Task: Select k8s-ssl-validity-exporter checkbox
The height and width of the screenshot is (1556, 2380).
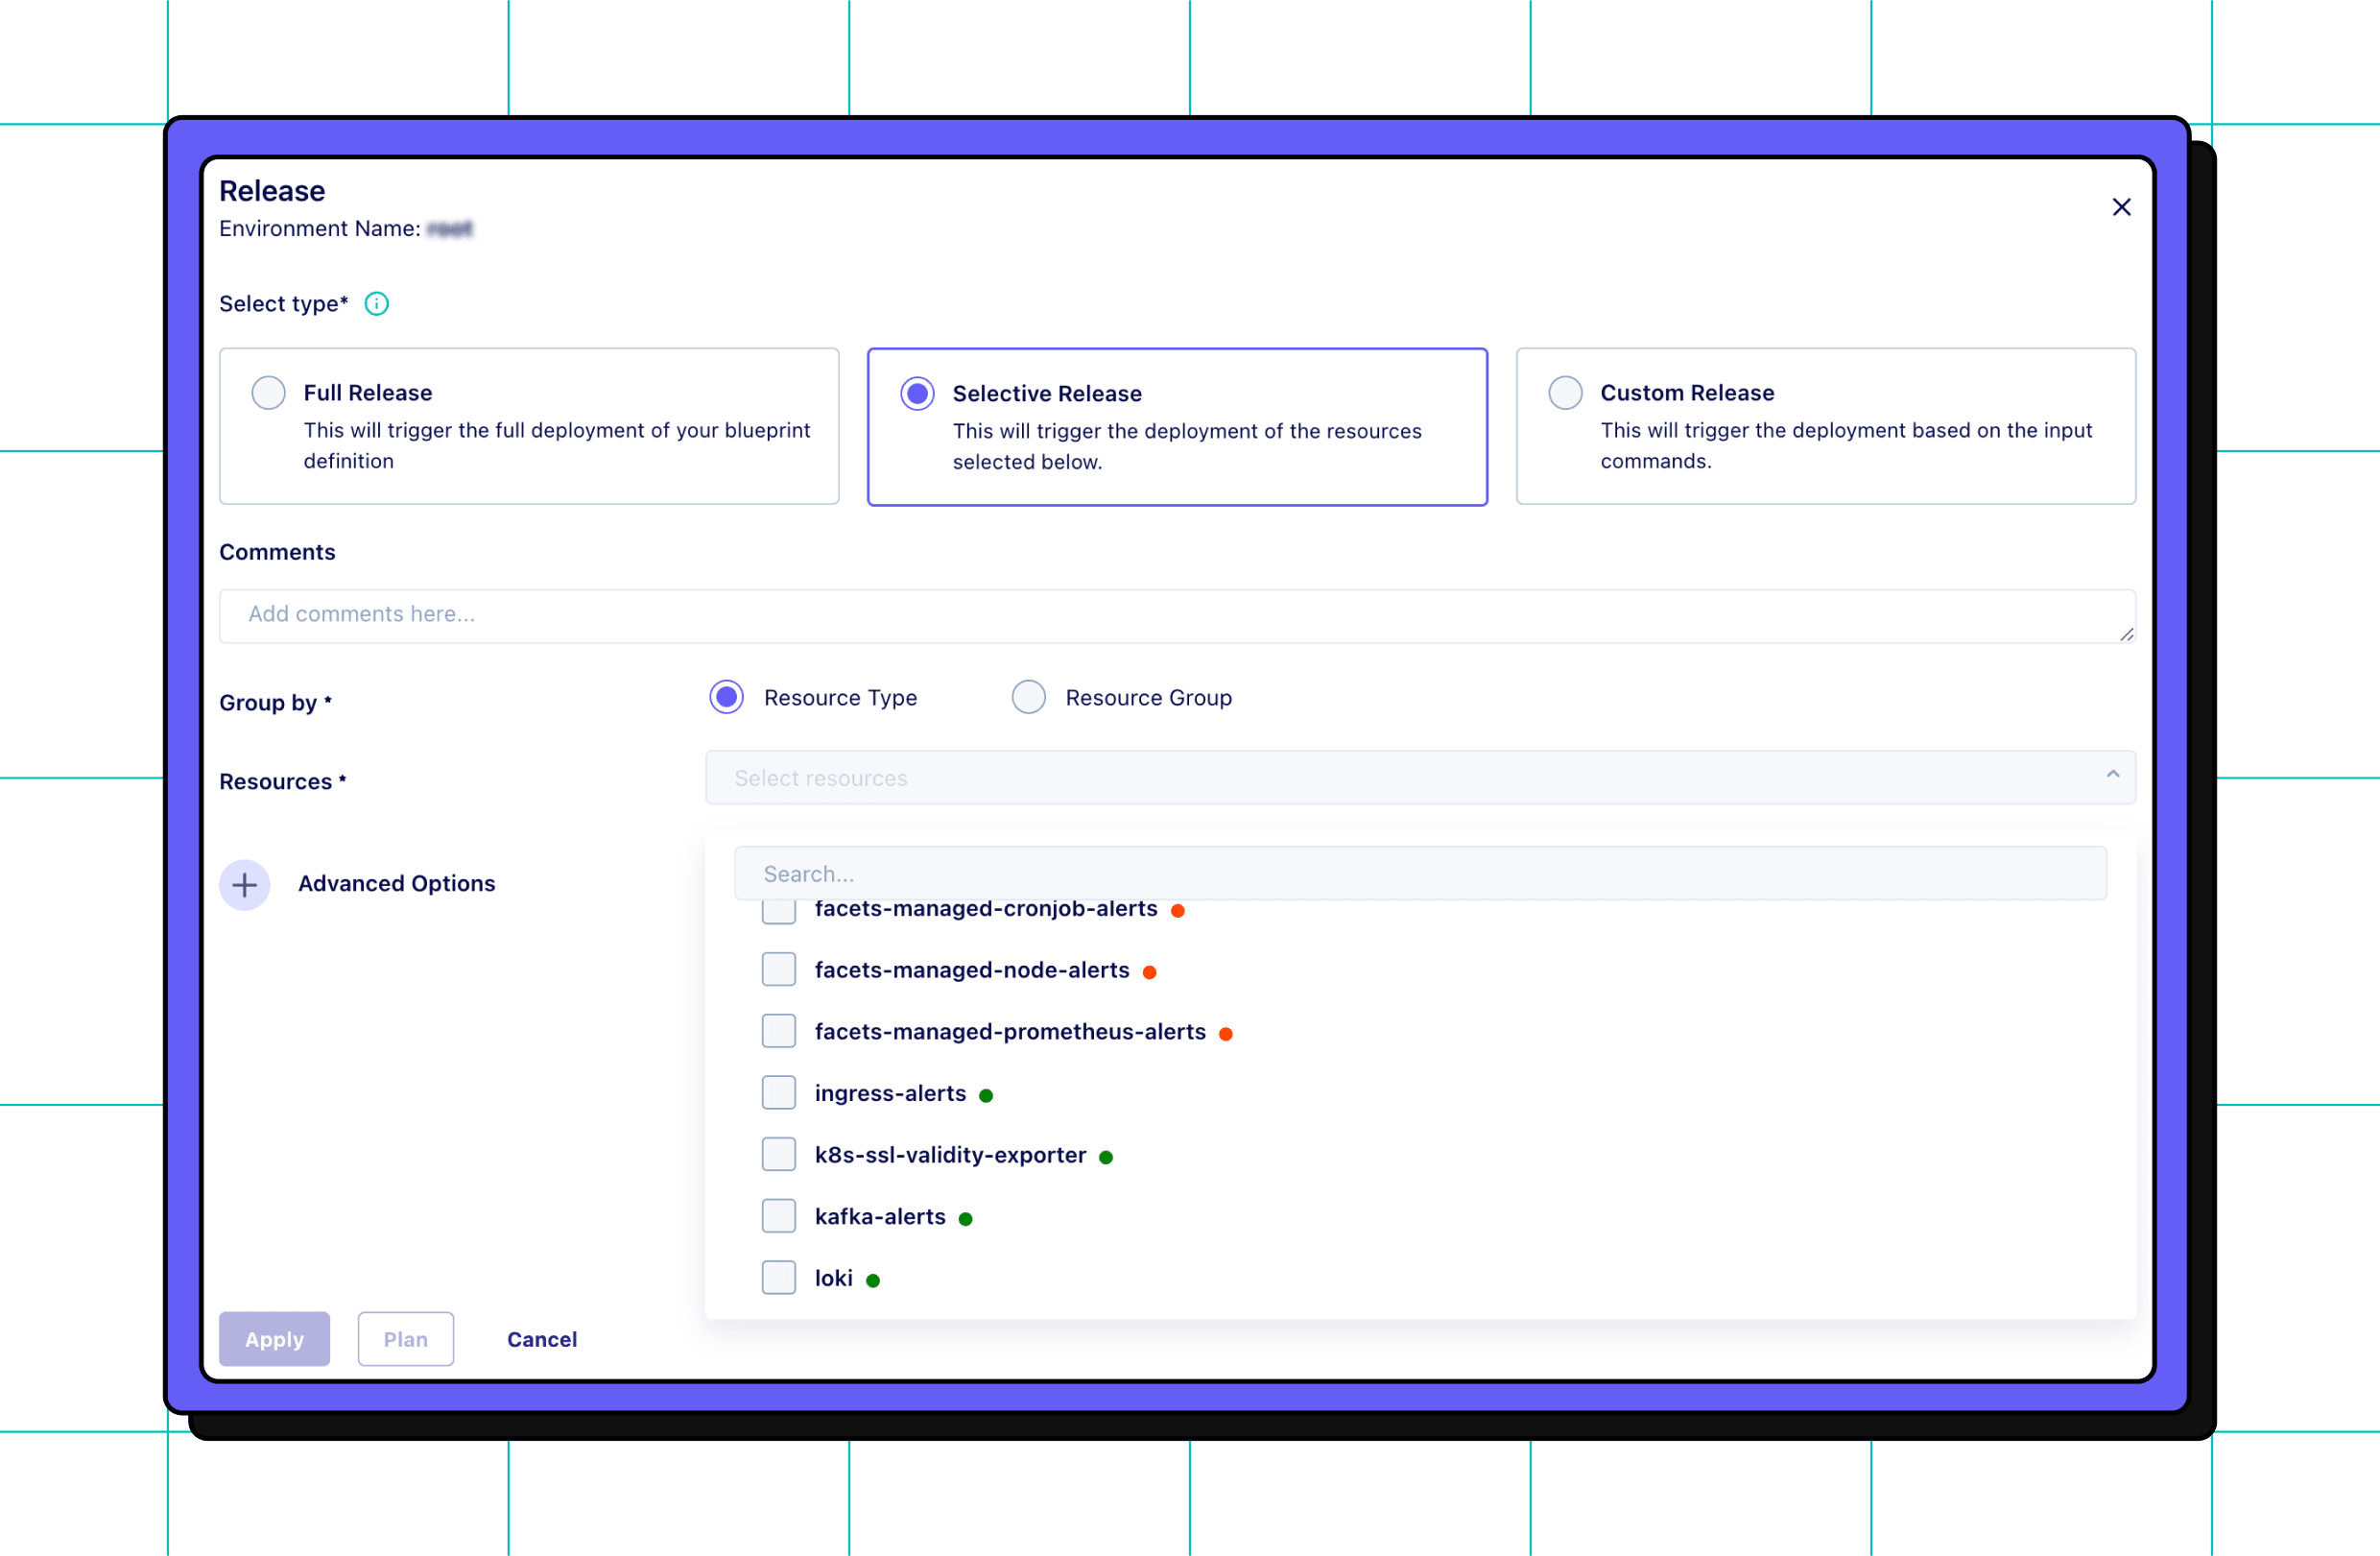Action: [778, 1155]
